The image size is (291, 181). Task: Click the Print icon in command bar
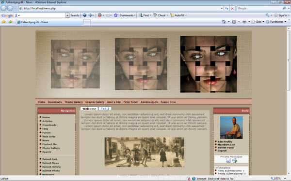(x=244, y=22)
